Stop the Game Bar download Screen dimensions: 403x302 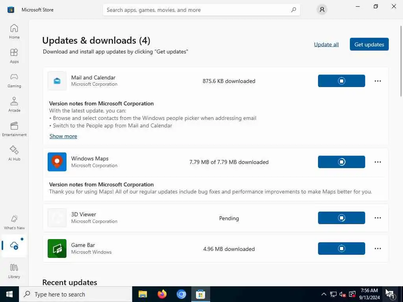pos(341,249)
